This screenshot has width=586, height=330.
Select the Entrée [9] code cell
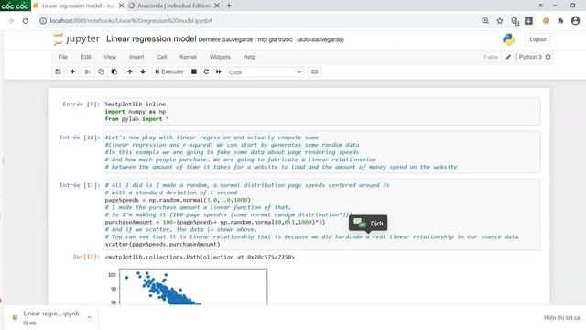pyautogui.click(x=321, y=112)
